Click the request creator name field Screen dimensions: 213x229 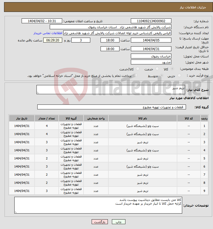[x=117, y=33]
